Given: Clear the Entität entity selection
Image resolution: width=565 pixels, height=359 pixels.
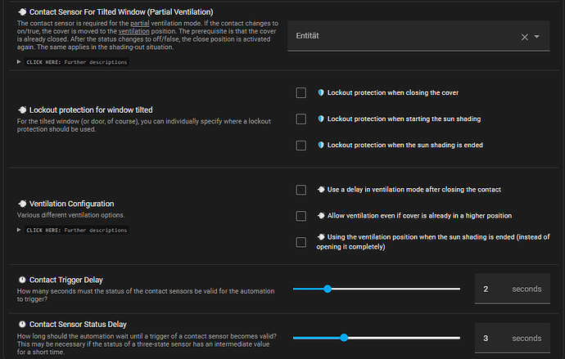Looking at the screenshot, I should pyautogui.click(x=525, y=37).
